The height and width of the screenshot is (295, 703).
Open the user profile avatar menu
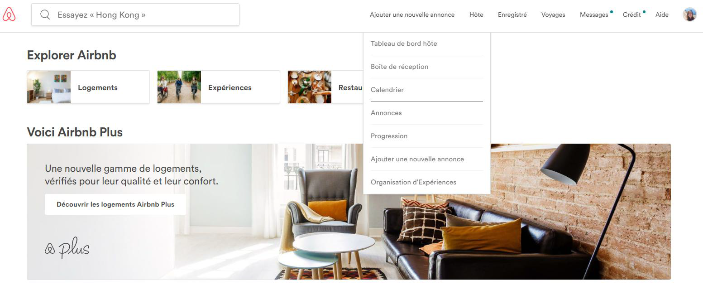[x=689, y=15]
